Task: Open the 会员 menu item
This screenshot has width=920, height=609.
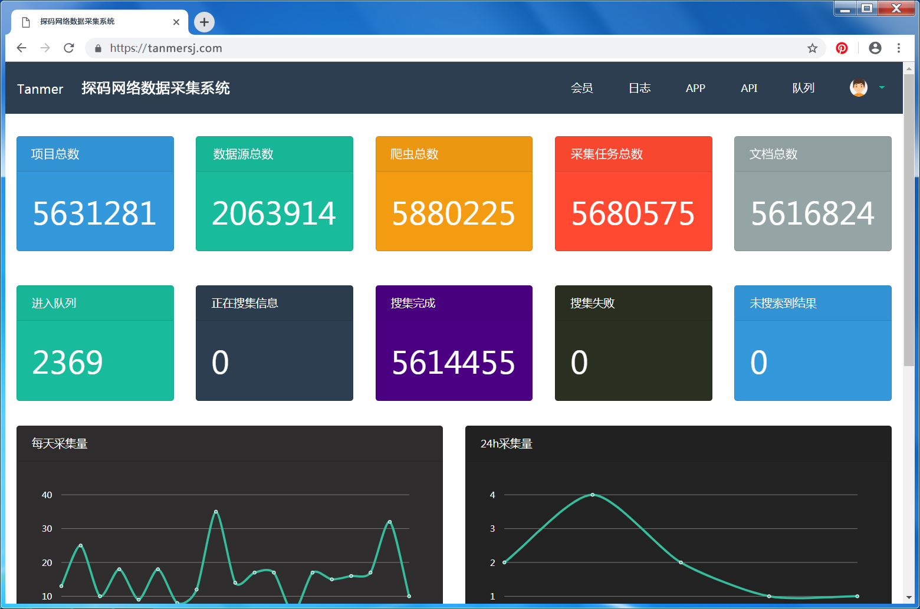Action: 582,88
